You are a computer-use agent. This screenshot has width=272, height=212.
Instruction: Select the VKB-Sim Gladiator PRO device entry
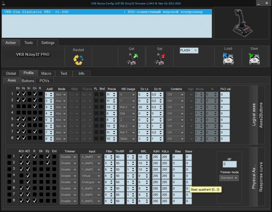(107, 12)
